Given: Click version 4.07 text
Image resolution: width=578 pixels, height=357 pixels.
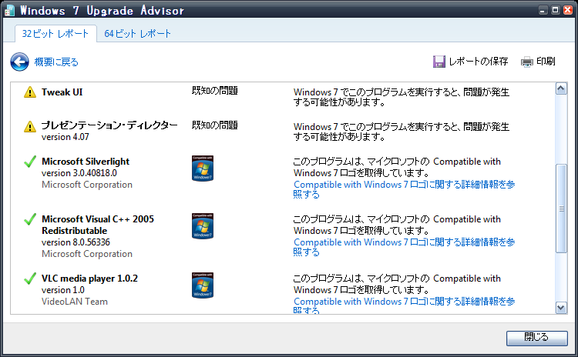Looking at the screenshot, I should (x=65, y=137).
